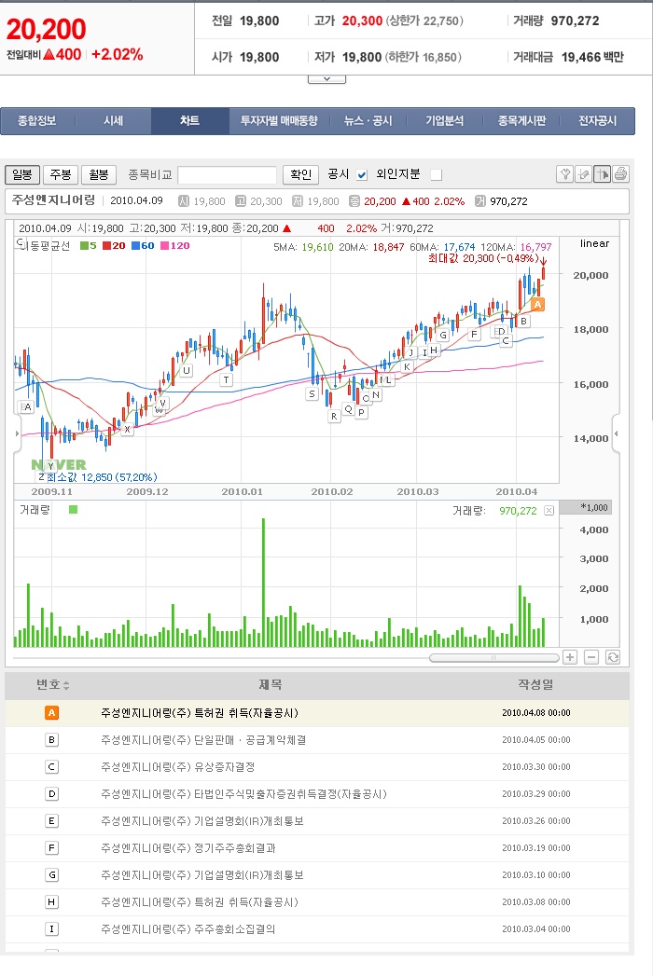Collapse chart panel using right edge arrow

point(617,433)
